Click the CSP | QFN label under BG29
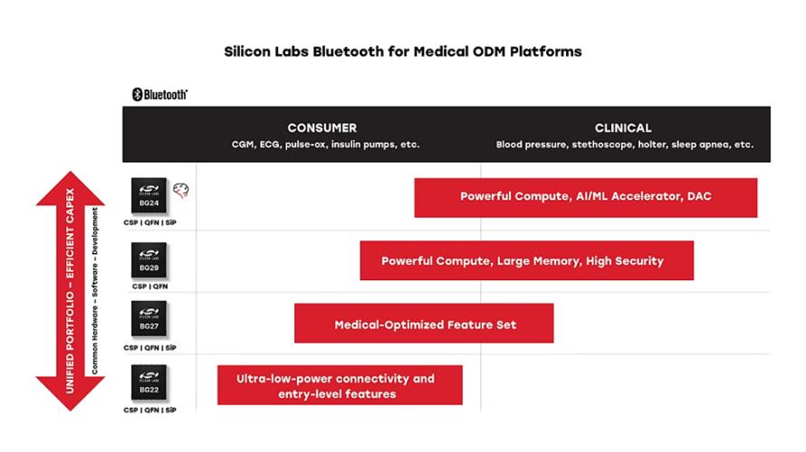Viewport: 806px width, 452px height. click(150, 287)
